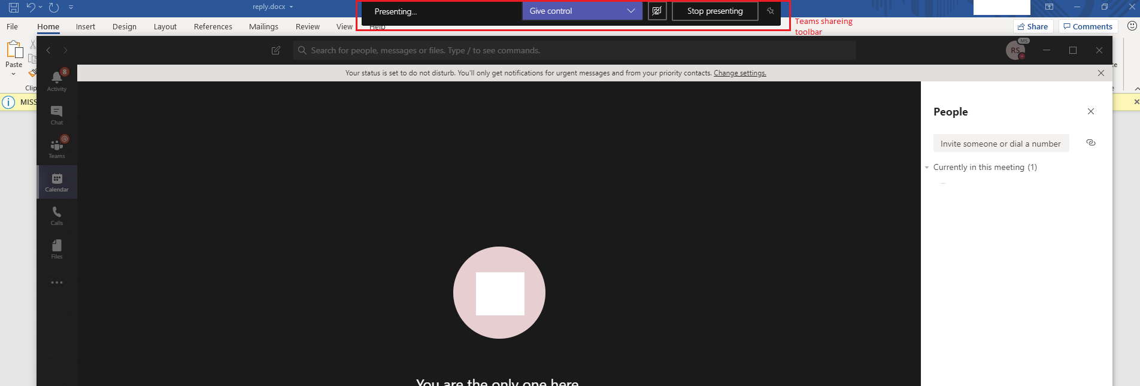Open the Design ribbon tab
Viewport: 1140px width, 386px height.
coord(125,27)
